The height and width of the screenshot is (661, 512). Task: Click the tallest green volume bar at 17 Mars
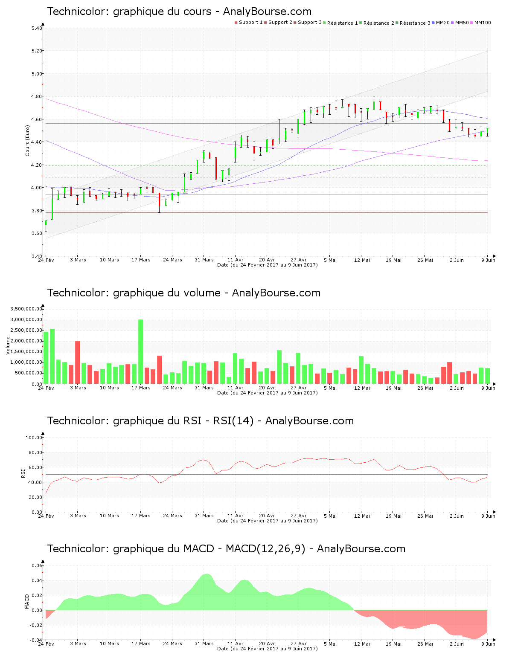(x=141, y=352)
